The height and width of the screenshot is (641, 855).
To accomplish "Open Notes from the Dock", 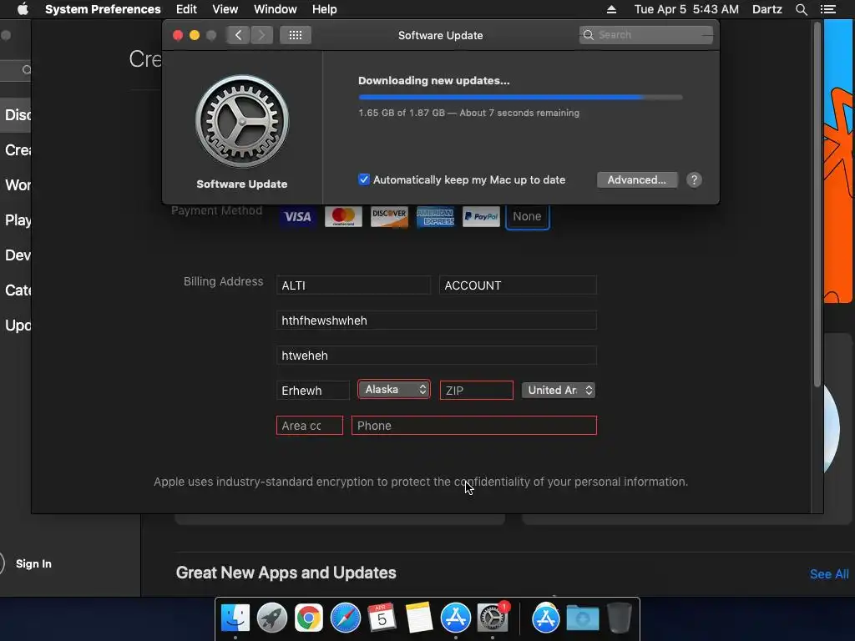I will [419, 618].
